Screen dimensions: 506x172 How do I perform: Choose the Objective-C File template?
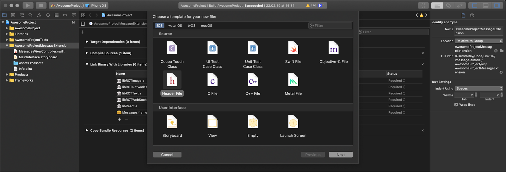tap(334, 52)
